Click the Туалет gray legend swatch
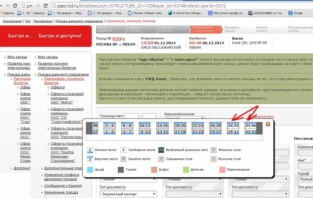313x198 pixels. point(121,170)
